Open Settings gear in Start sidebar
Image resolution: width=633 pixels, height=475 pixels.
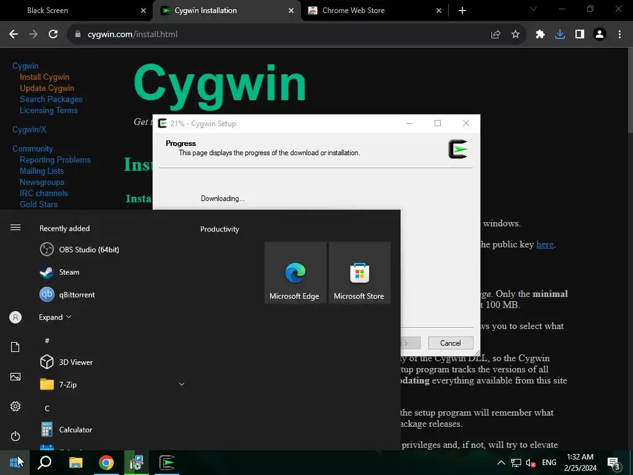[x=15, y=406]
